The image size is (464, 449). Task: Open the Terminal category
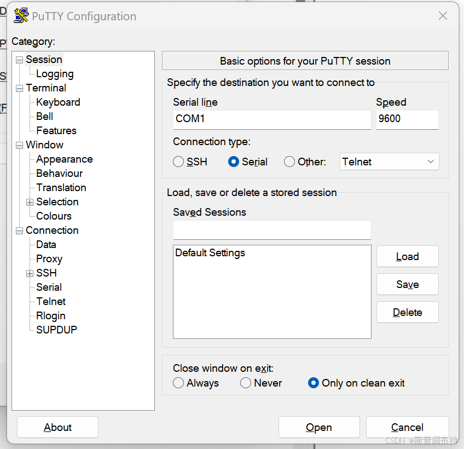(x=46, y=88)
